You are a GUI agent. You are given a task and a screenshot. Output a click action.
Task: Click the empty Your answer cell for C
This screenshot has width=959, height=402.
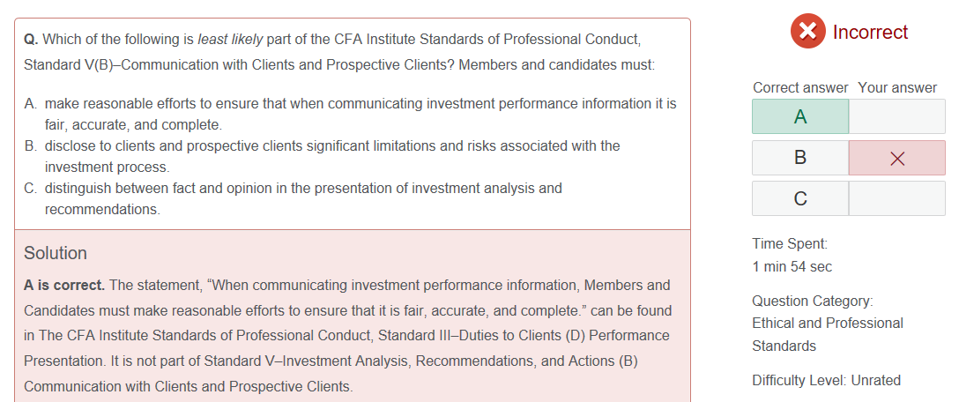pos(897,198)
